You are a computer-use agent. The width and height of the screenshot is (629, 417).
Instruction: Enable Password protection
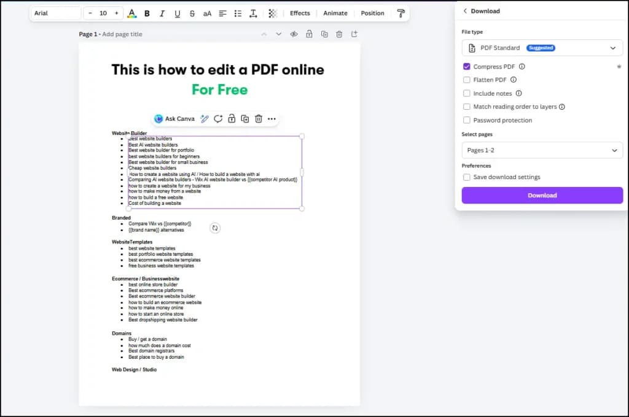tap(467, 120)
